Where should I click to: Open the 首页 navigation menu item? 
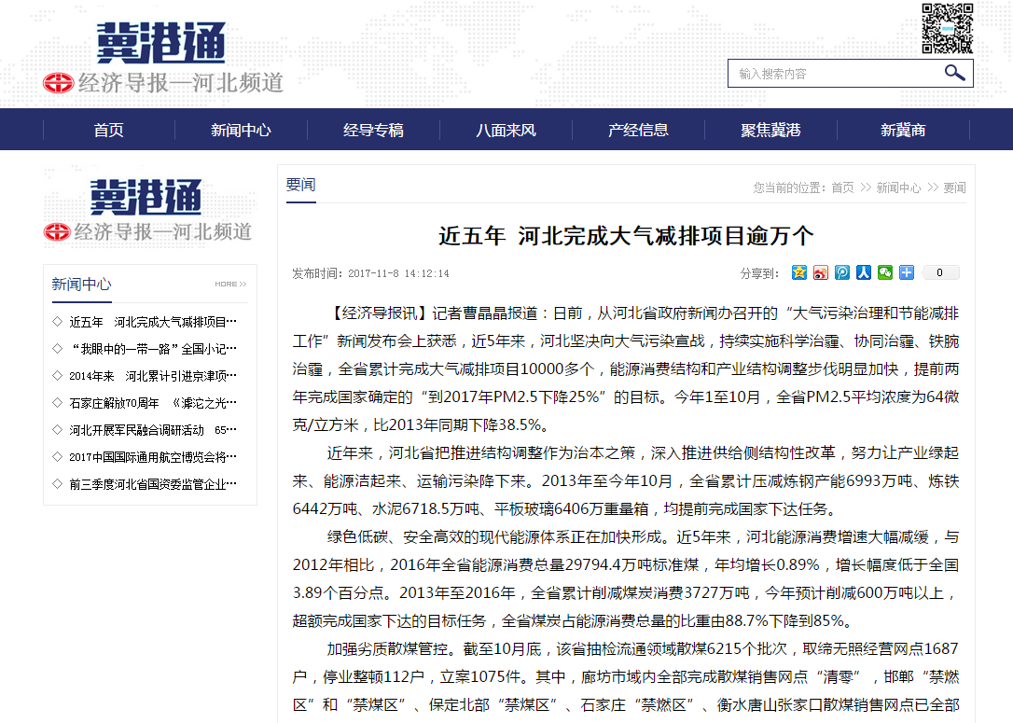tap(109, 130)
